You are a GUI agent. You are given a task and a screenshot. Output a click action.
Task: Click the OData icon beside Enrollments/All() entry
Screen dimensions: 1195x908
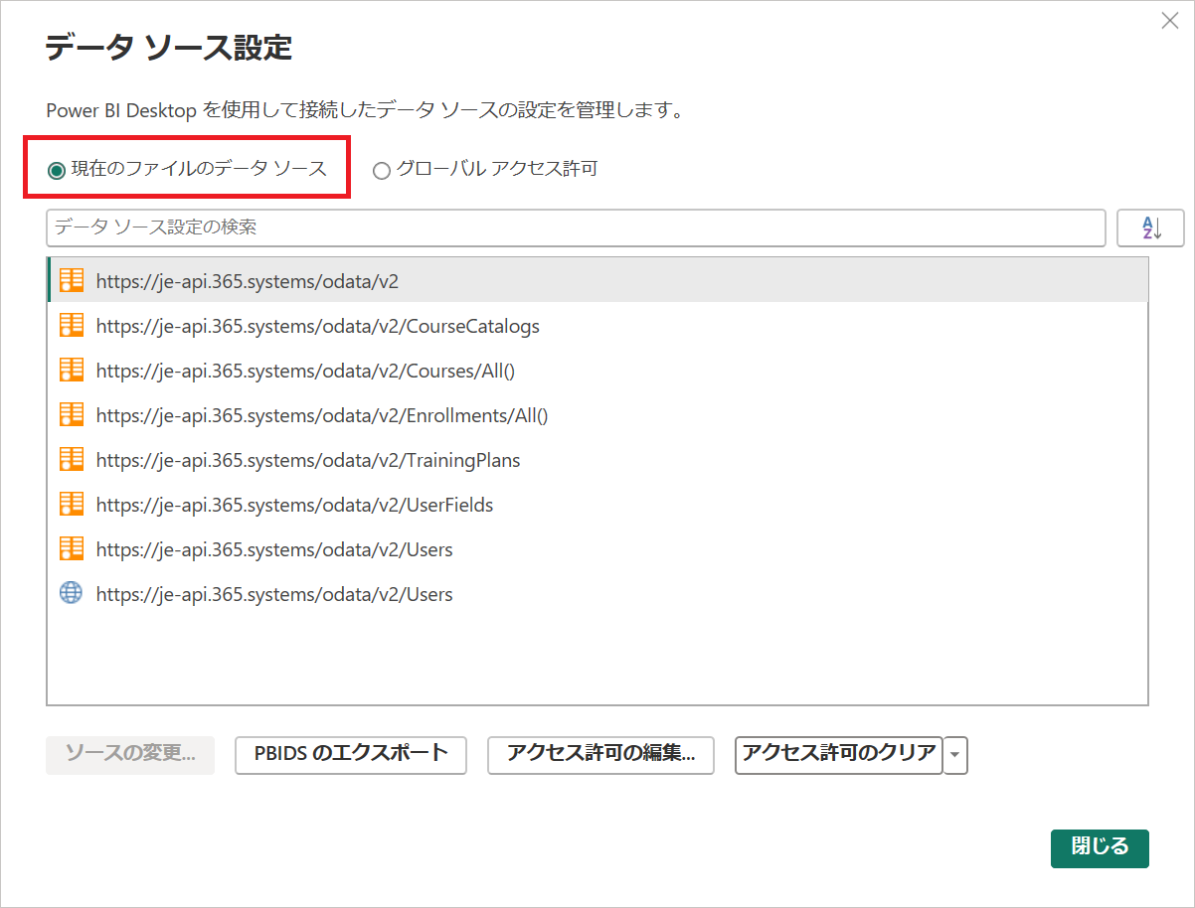tap(72, 414)
